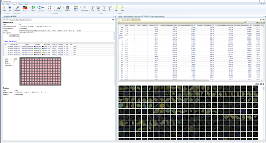
Task: Open the Postprocess assembly step
Action: click(84, 8)
